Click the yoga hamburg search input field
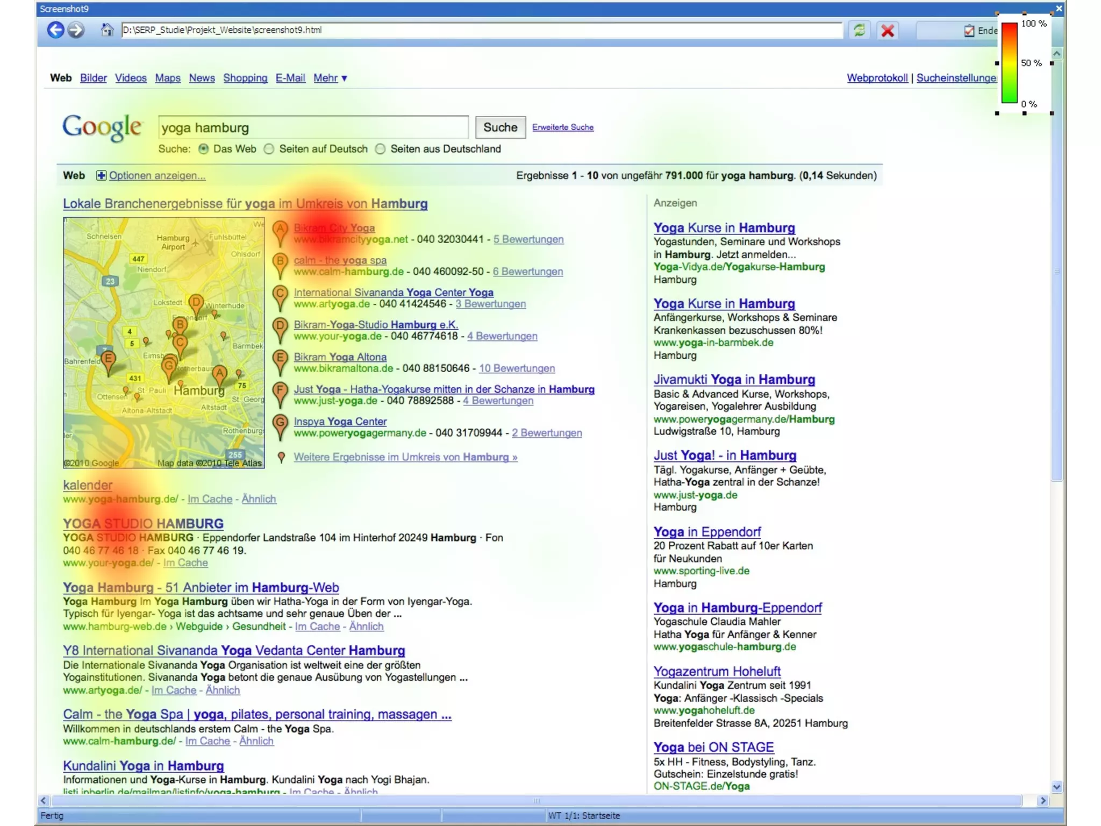The height and width of the screenshot is (826, 1101). click(313, 127)
